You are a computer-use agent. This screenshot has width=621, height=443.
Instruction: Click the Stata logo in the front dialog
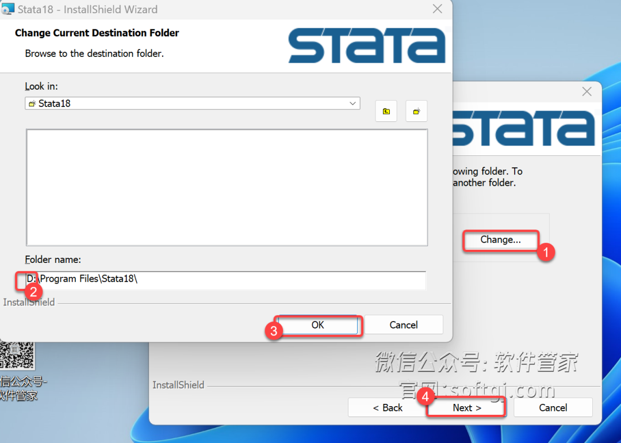coord(367,45)
